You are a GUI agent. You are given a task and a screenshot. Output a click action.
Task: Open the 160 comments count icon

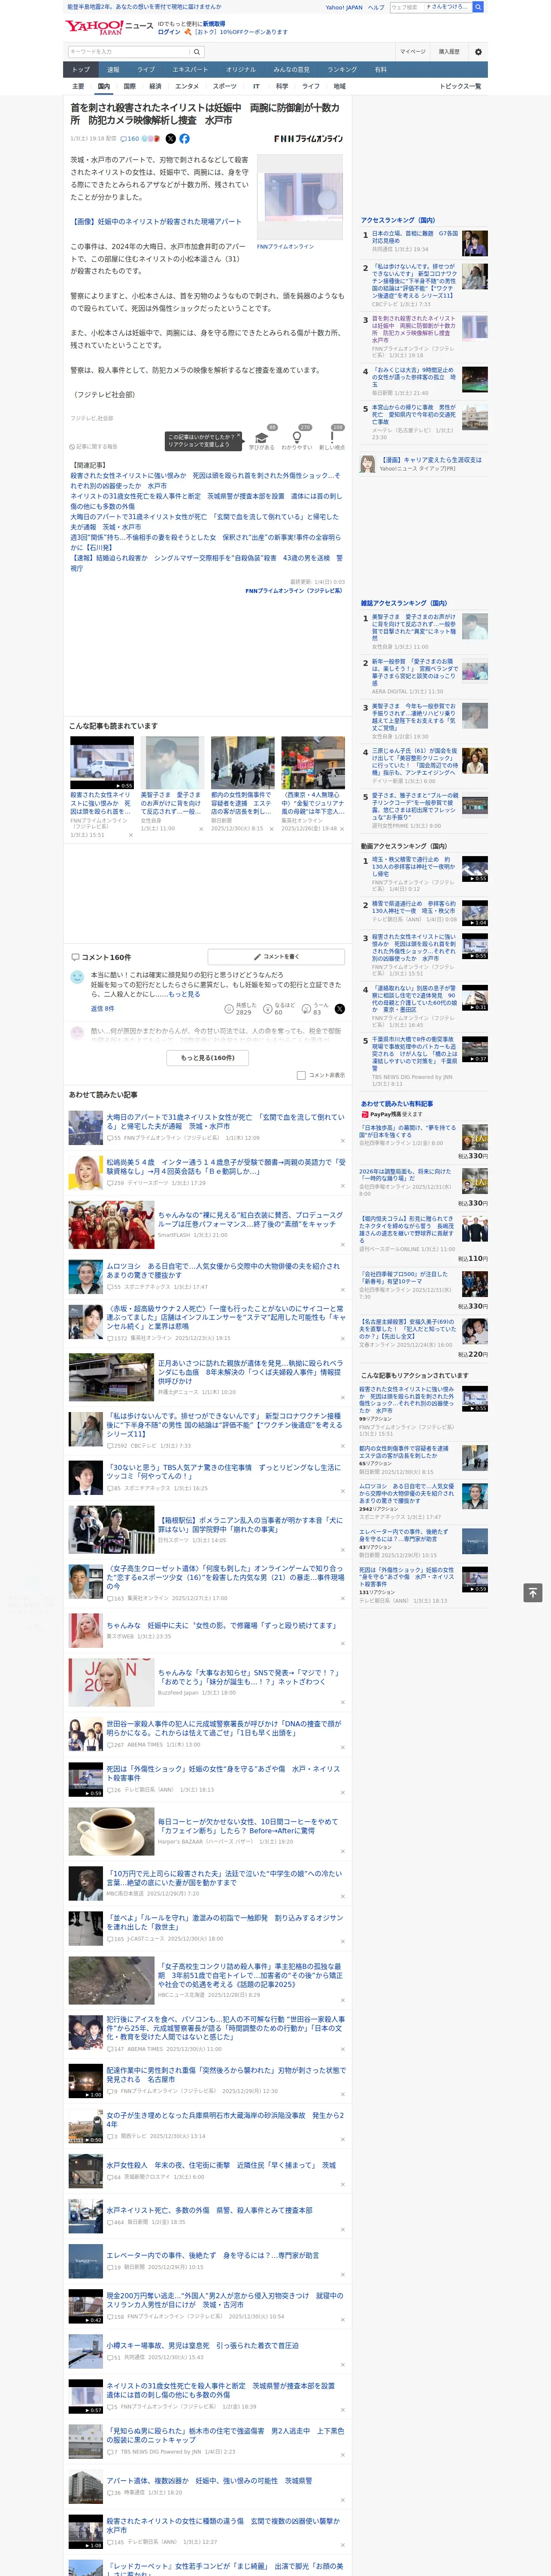pos(131,139)
